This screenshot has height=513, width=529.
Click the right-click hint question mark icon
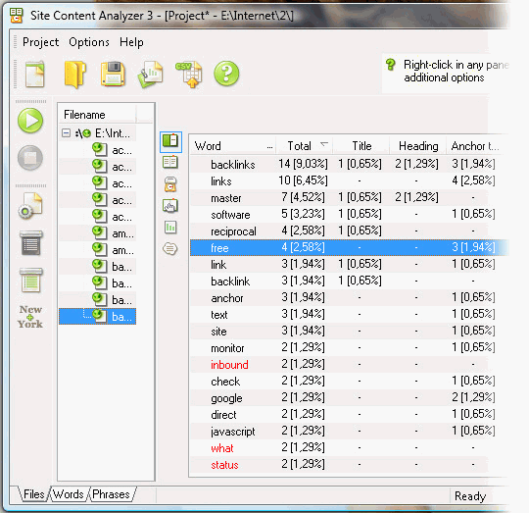(x=391, y=64)
